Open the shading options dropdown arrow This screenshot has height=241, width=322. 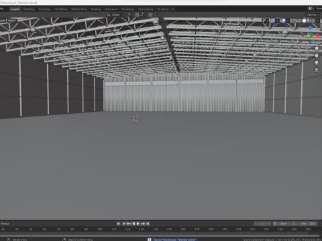318,21
